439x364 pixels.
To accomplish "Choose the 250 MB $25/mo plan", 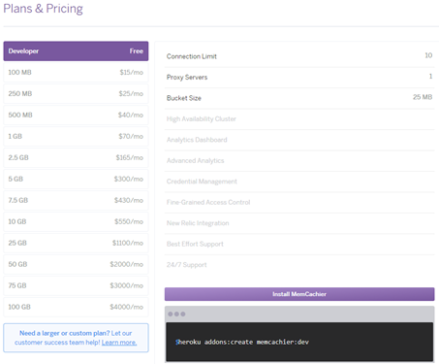I will coord(76,93).
